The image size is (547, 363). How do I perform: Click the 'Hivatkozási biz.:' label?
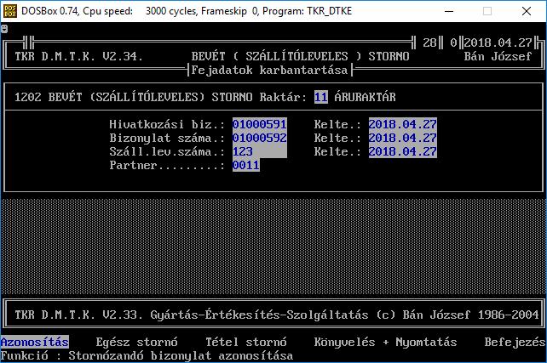(x=167, y=124)
